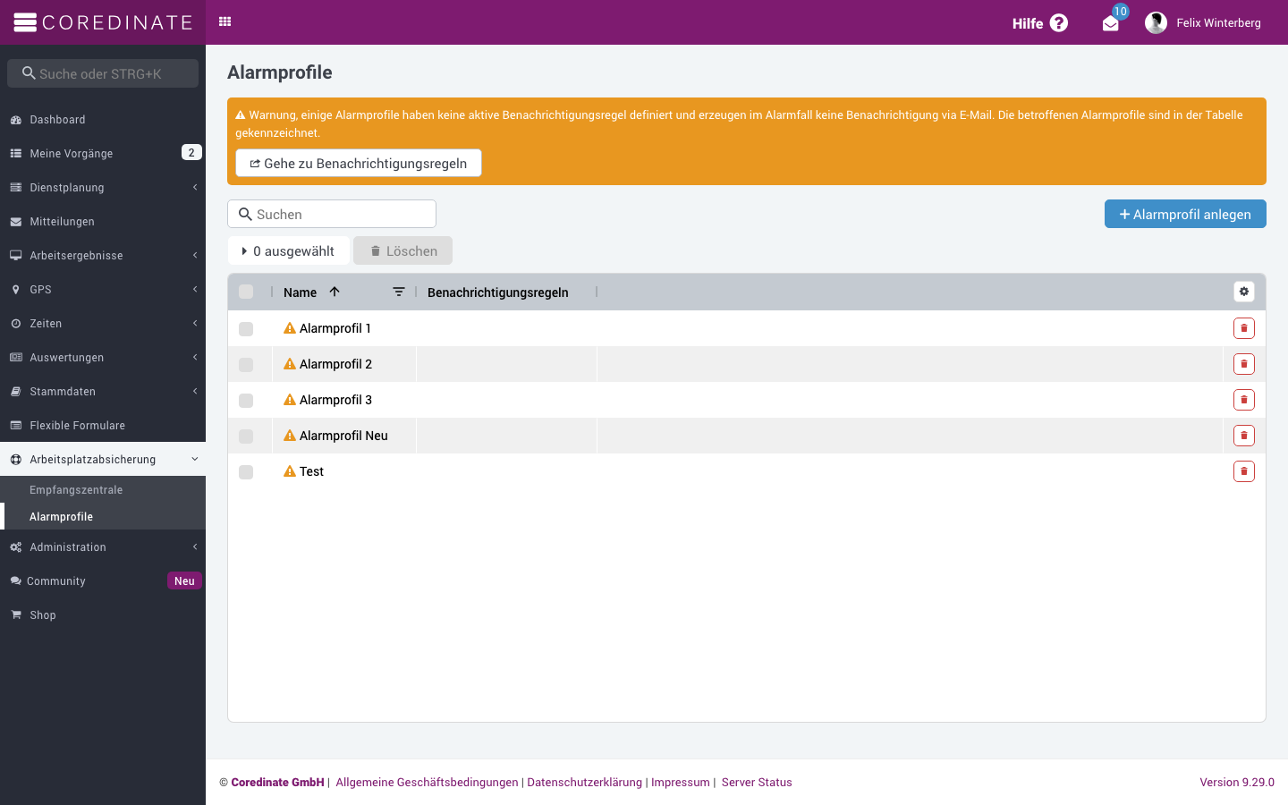Open Dashboard in the sidebar
The width and height of the screenshot is (1288, 805).
[x=103, y=119]
